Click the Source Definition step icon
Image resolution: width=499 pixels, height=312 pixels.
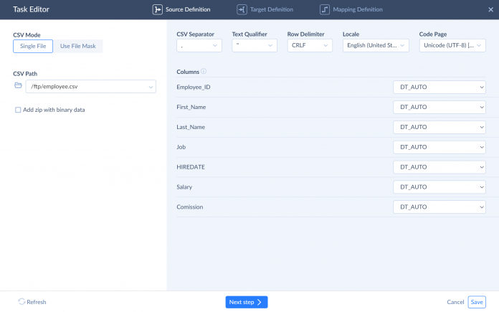pos(157,10)
